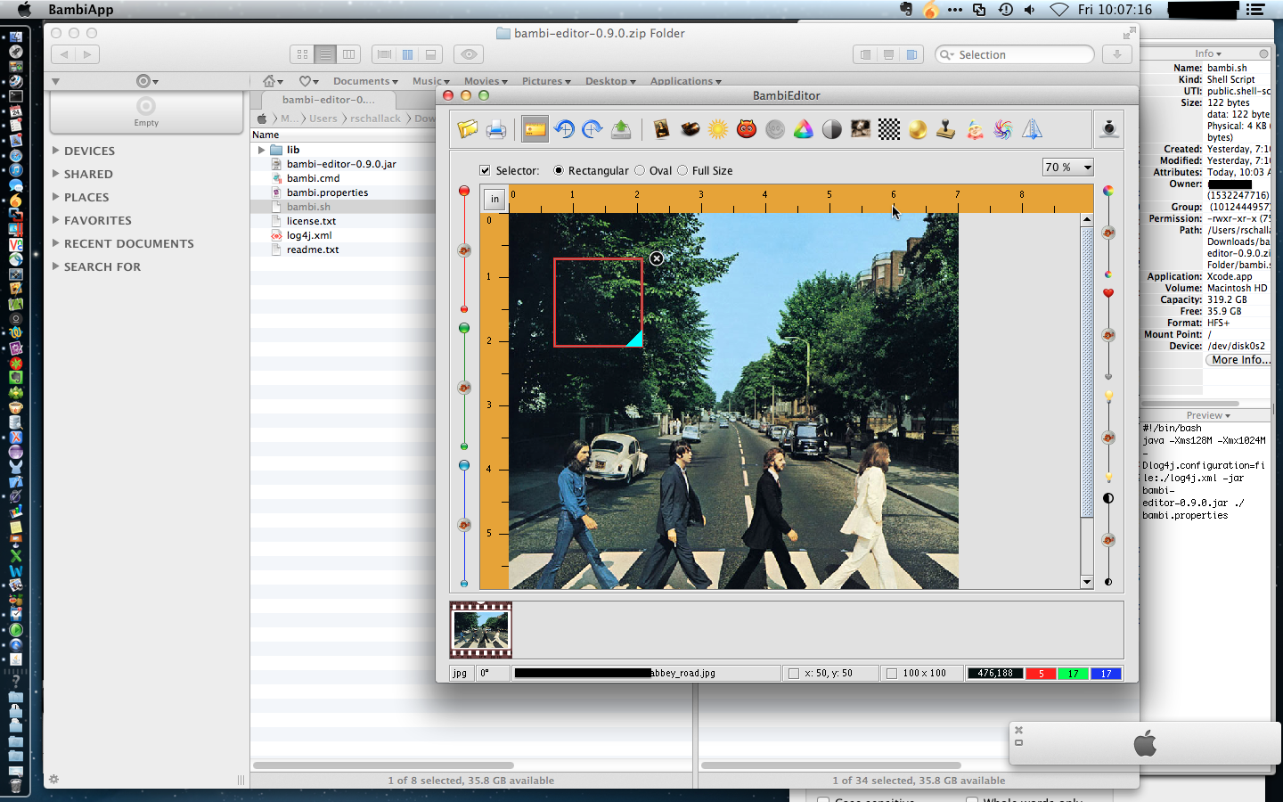This screenshot has height=802, width=1283.
Task: Expand the DEVICES section in Finder sidebar
Action: [56, 151]
